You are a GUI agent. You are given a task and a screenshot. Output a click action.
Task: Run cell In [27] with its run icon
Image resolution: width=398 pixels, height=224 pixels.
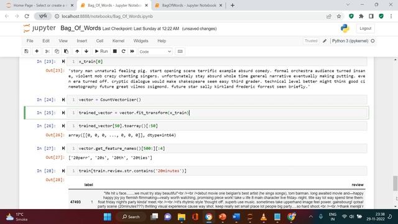click(63, 148)
